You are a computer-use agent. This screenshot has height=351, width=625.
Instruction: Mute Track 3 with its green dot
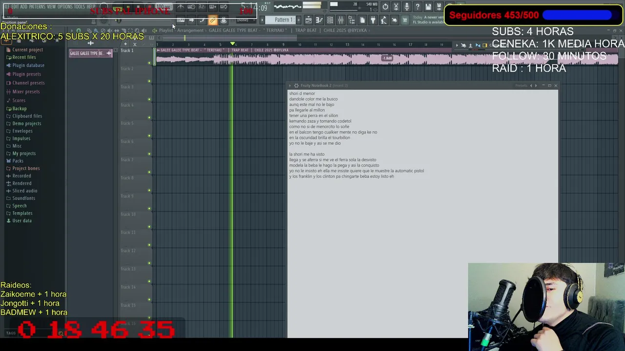pos(149,99)
